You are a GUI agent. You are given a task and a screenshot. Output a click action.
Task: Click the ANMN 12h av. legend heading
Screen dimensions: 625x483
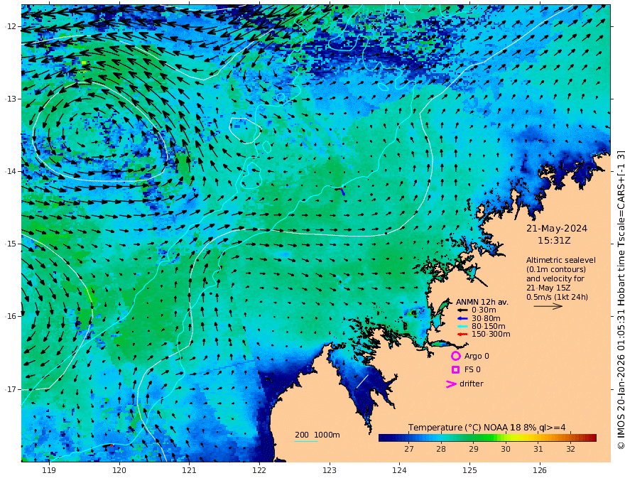point(482,302)
